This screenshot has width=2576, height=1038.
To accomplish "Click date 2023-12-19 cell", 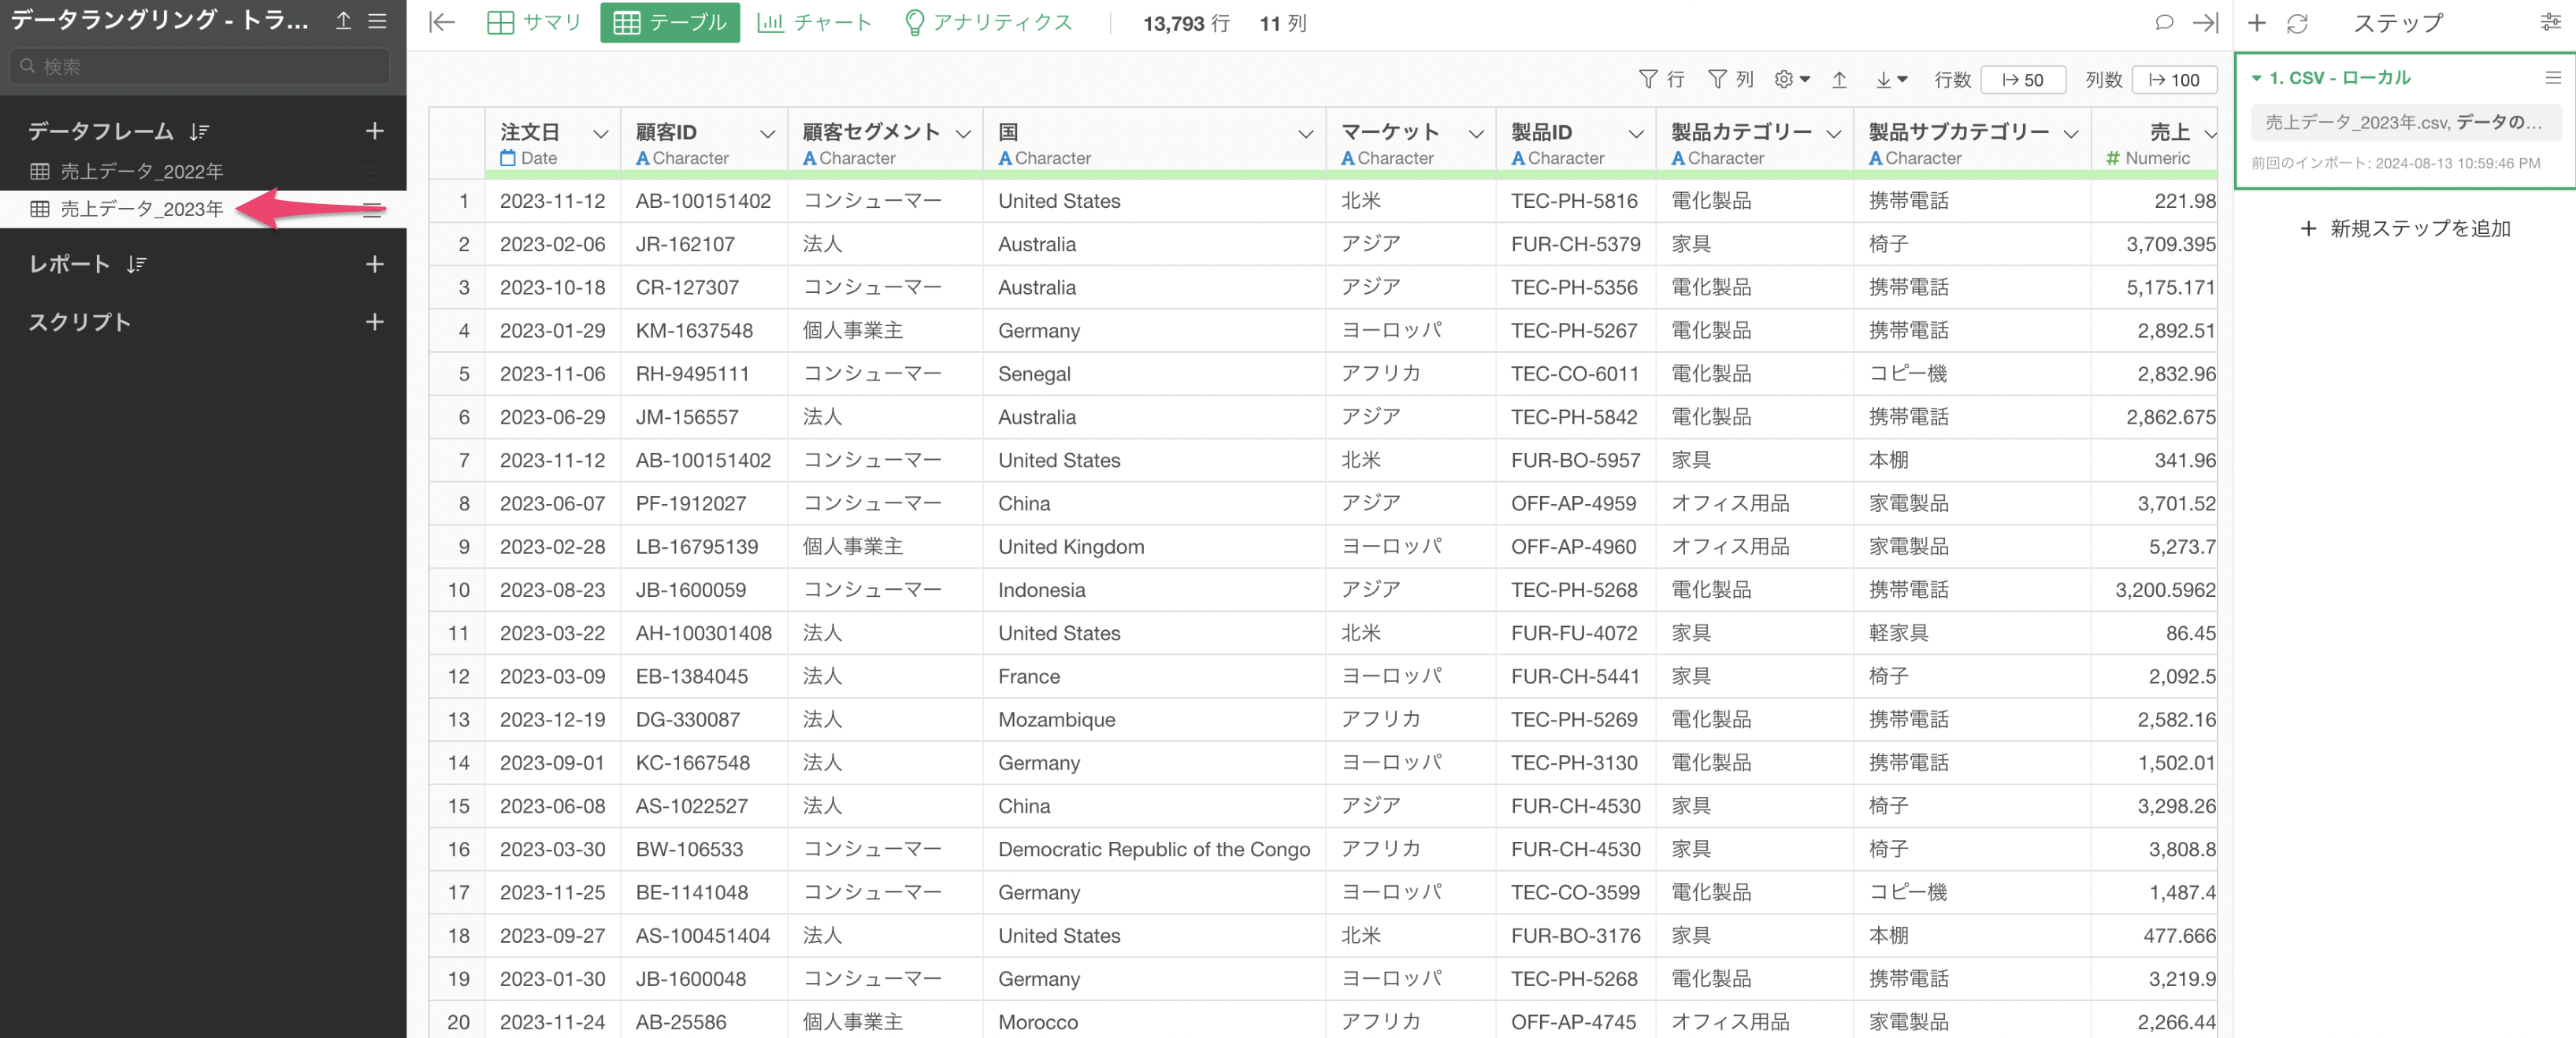I will (x=552, y=719).
